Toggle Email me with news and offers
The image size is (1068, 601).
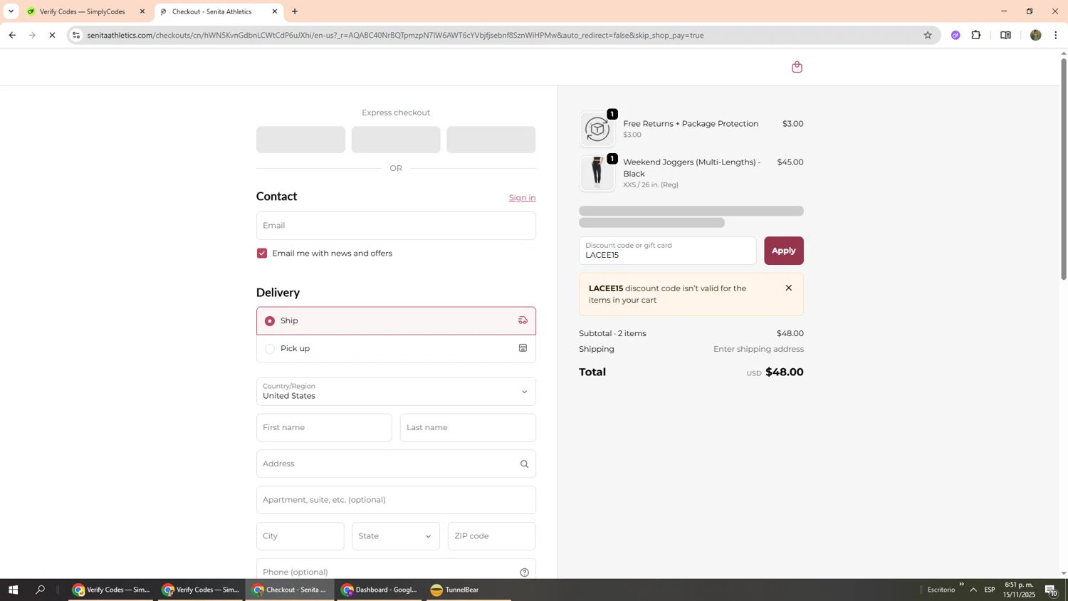[262, 254]
